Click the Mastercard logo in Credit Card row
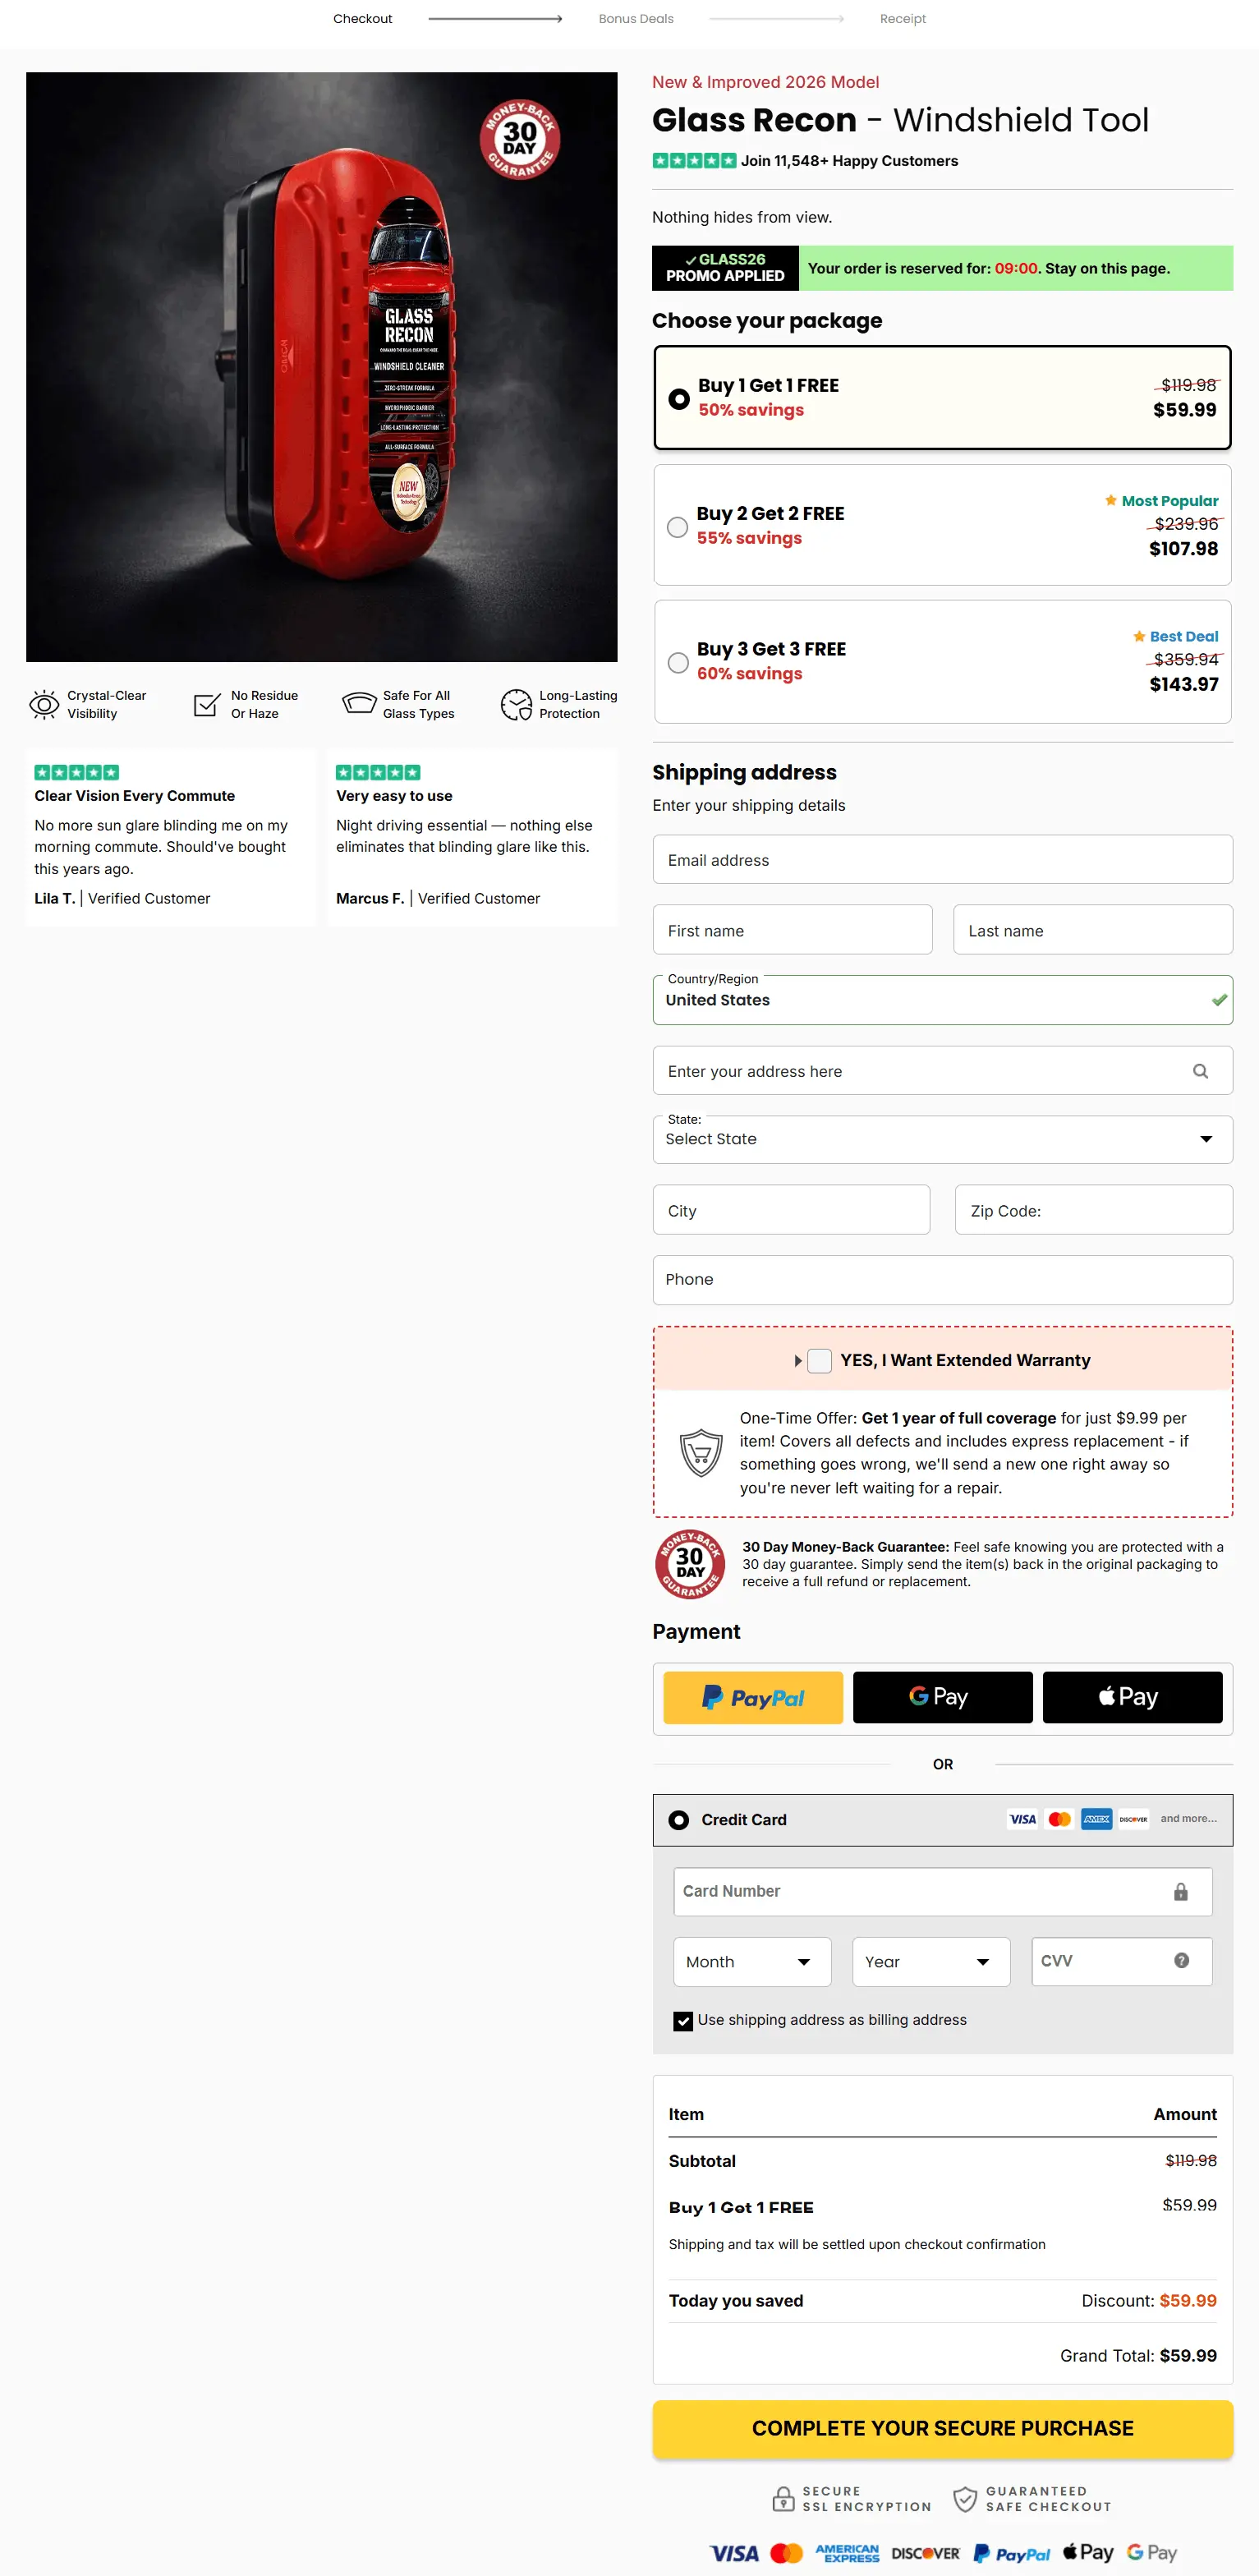 point(1059,1819)
